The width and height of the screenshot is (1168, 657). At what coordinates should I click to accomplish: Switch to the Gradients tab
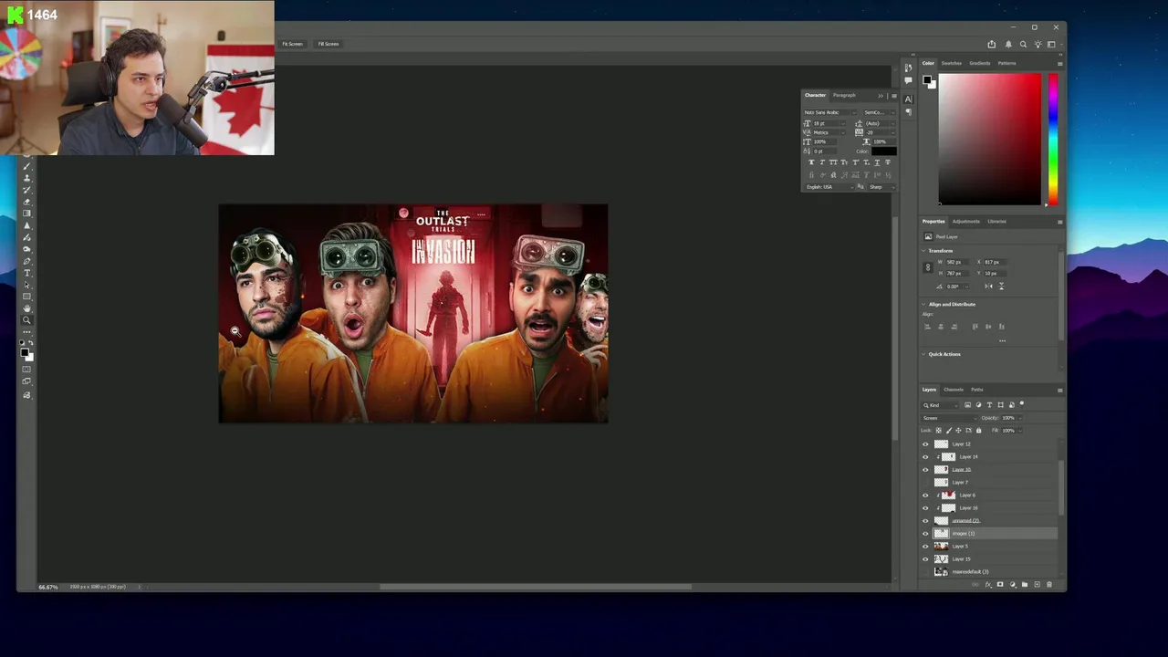980,63
